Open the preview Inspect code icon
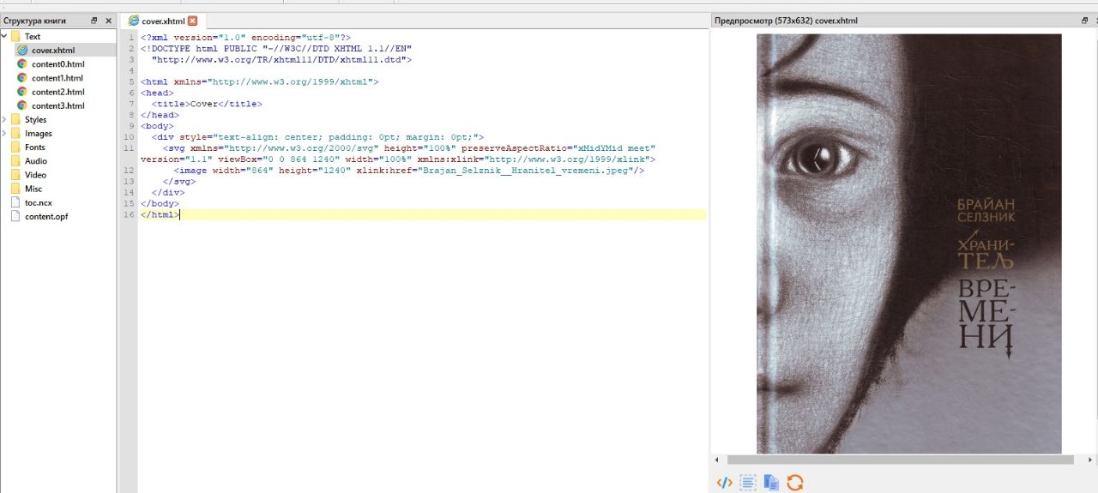The height and width of the screenshot is (493, 1098). point(725,483)
